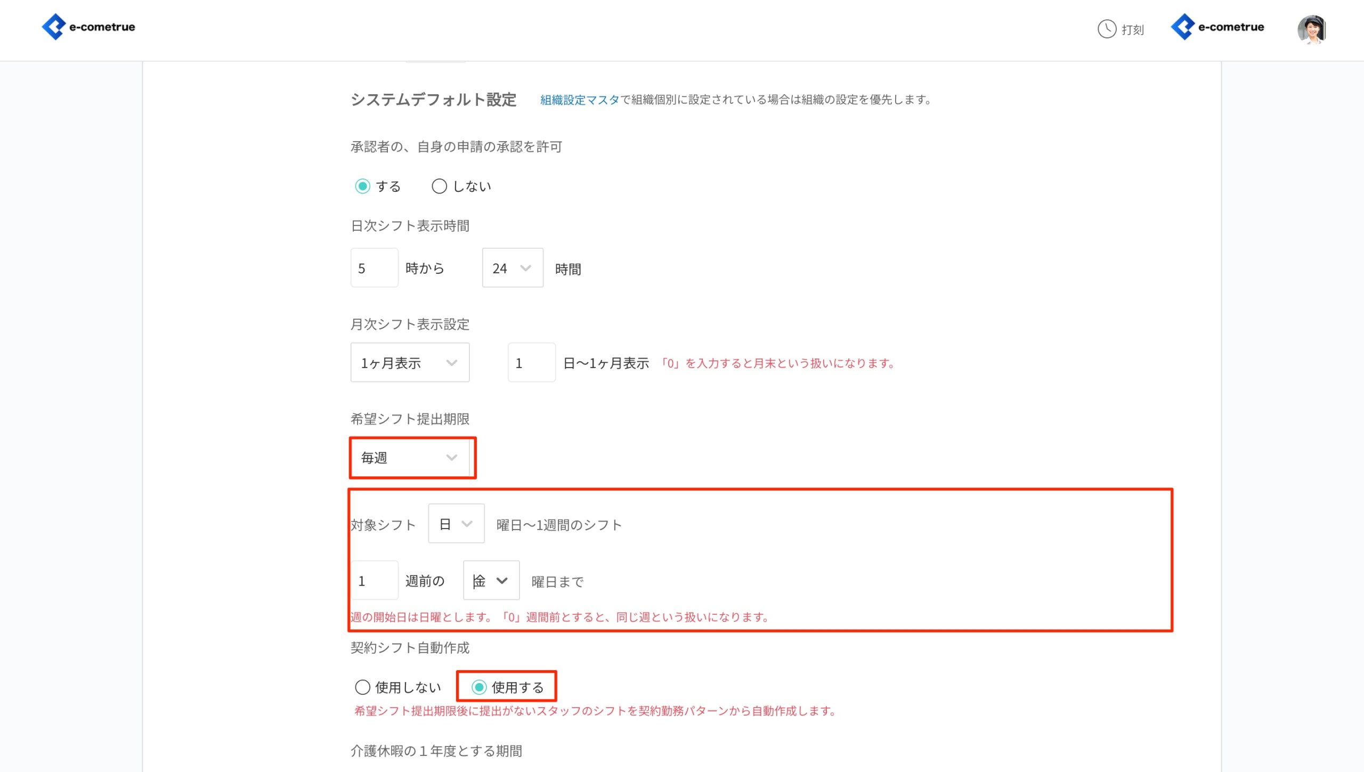Open the 打刻 clock punch icon
Screen dimensions: 1364x772
tap(1107, 30)
